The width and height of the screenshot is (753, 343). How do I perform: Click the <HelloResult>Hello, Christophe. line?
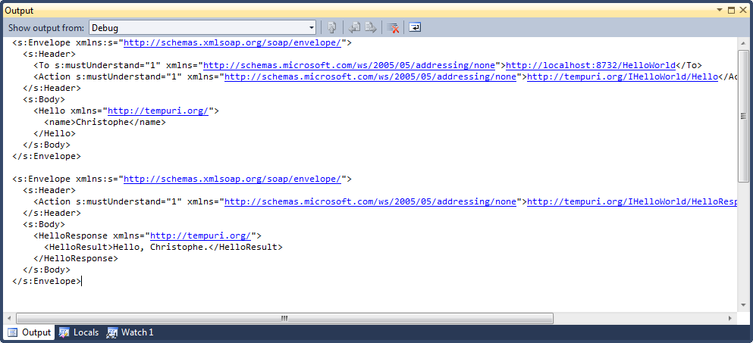tap(163, 247)
